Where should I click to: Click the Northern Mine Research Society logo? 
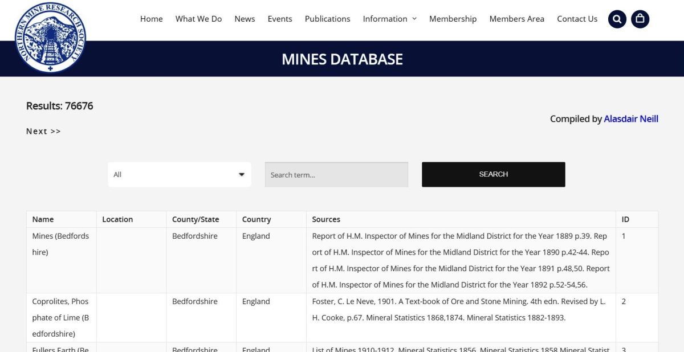[50, 38]
